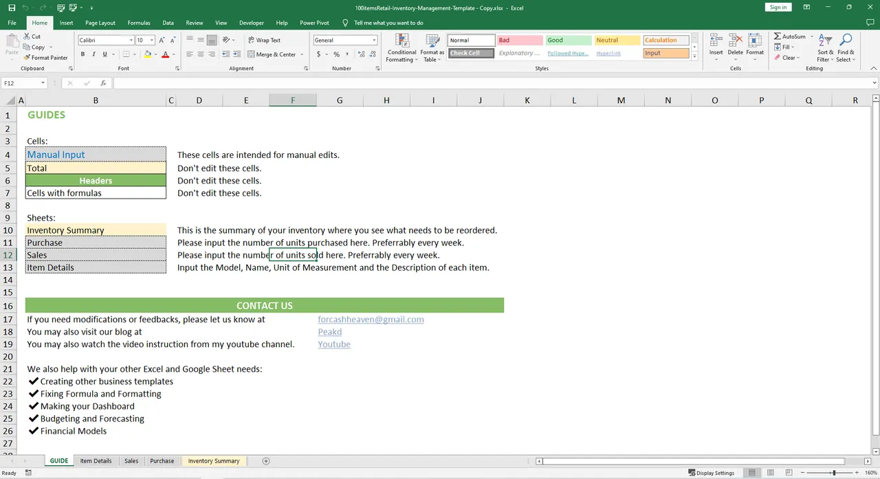Open the Conditional Formatting tool
This screenshot has width=880, height=479.
[401, 48]
